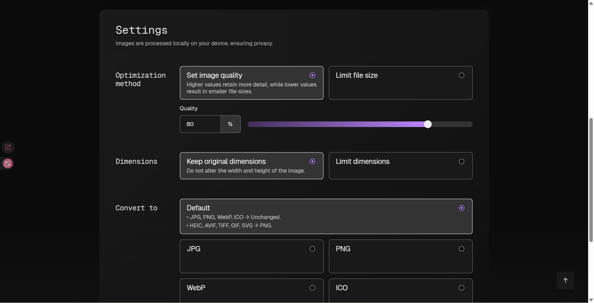Click the scrollbar up arrow
Screen dimensions: 594x303
click(x=591, y=3)
